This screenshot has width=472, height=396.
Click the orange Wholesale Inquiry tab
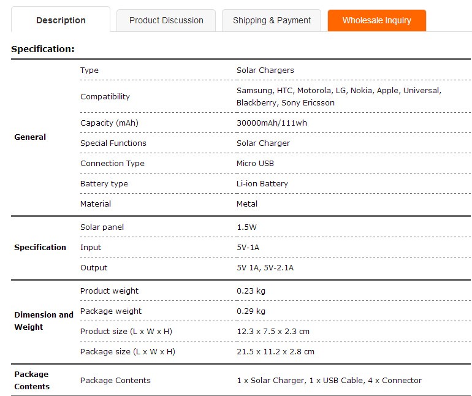376,20
